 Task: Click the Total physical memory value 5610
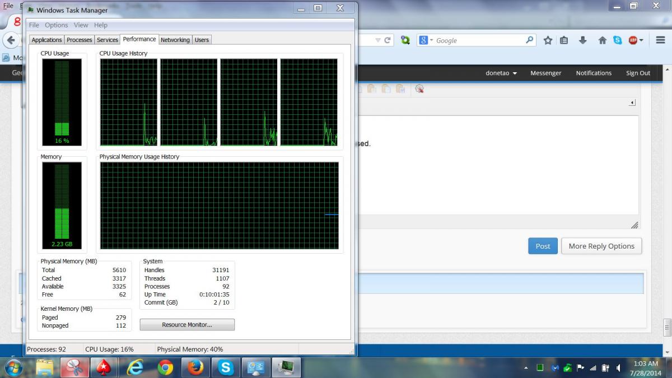click(119, 270)
